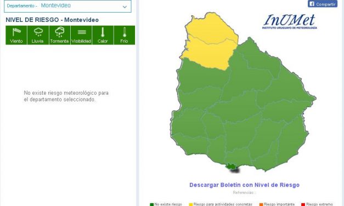
Task: Select the Frío cold thermometer icon
Action: 125,35
